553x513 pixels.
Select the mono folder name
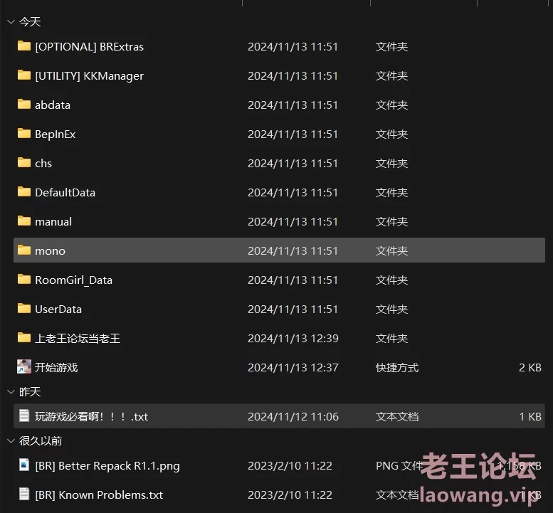(50, 251)
